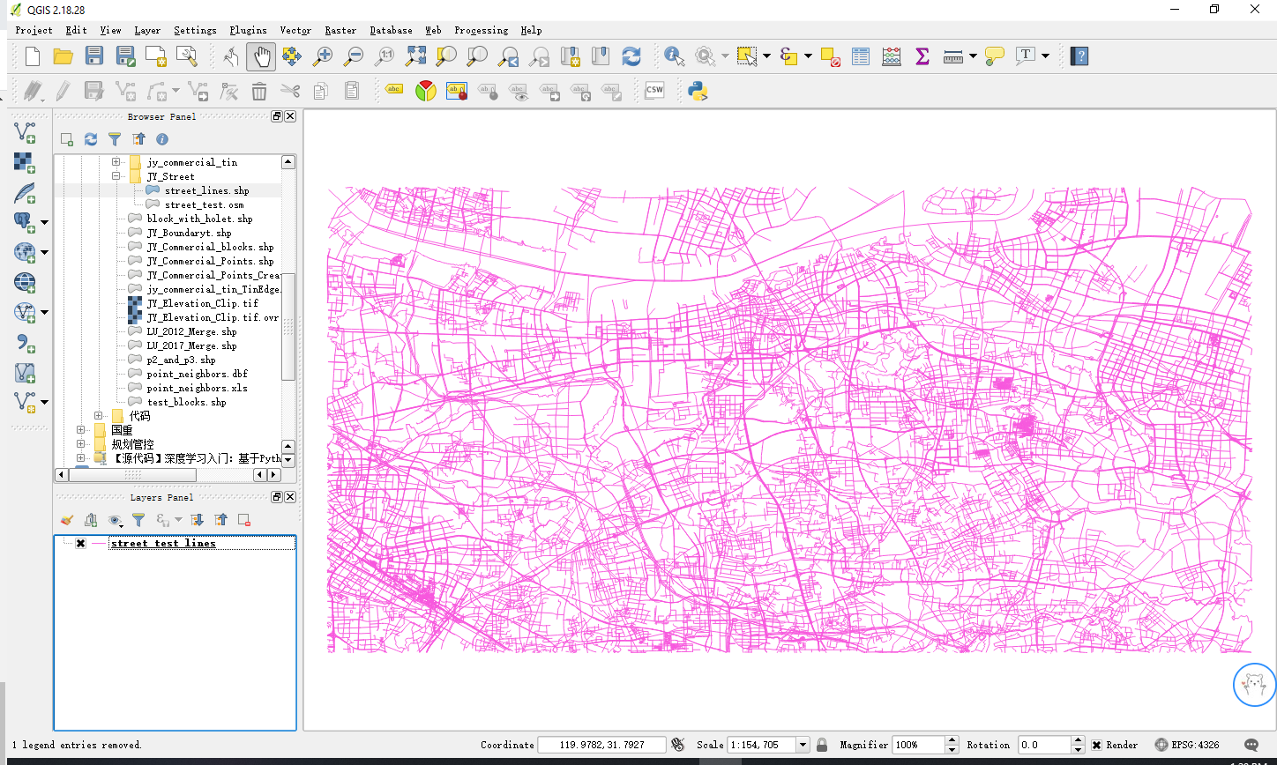Viewport: 1277px width, 765px height.
Task: Refresh the Browser Panel
Action: [90, 138]
